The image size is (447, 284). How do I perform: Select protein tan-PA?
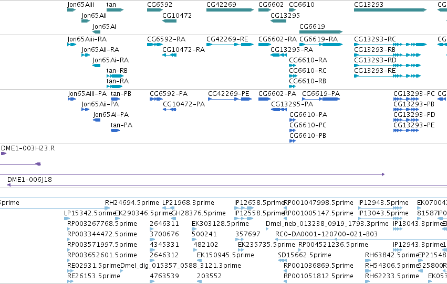click(115, 131)
